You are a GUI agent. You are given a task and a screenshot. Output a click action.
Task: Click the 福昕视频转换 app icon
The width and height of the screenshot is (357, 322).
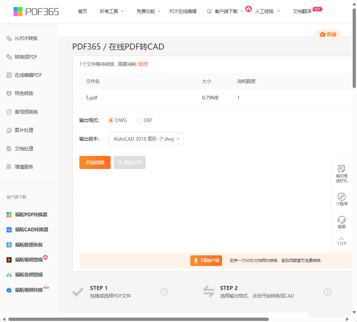pos(9,290)
